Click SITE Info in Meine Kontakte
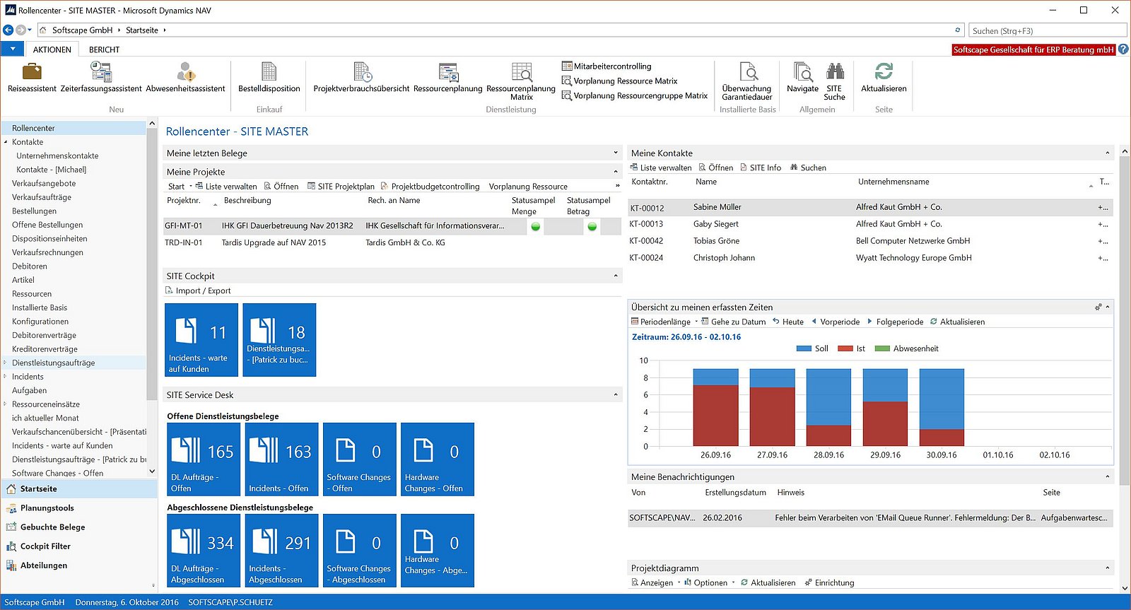The width and height of the screenshot is (1131, 610). pos(761,168)
